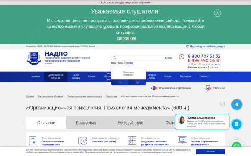Open Версия для слабовидящих eye icon
251x156 pixels.
(x=187, y=46)
